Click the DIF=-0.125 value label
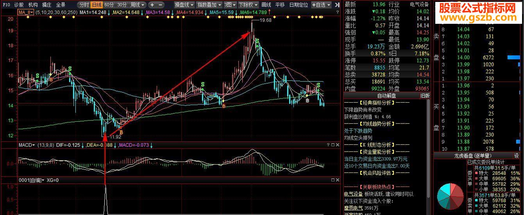 click(68, 145)
